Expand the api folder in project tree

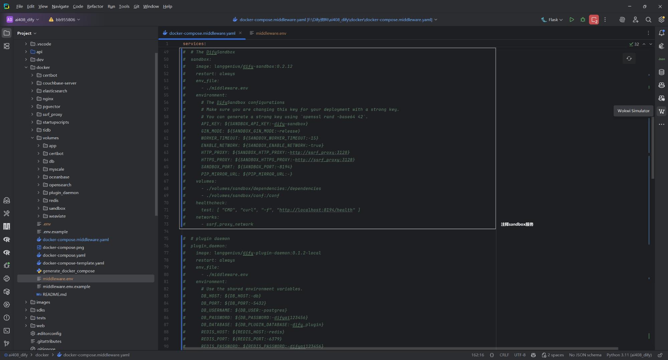tap(26, 52)
